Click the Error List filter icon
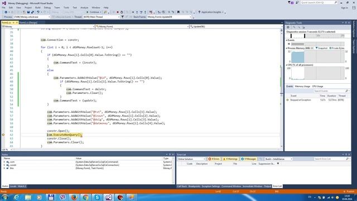357x201 pixels. coord(278,164)
